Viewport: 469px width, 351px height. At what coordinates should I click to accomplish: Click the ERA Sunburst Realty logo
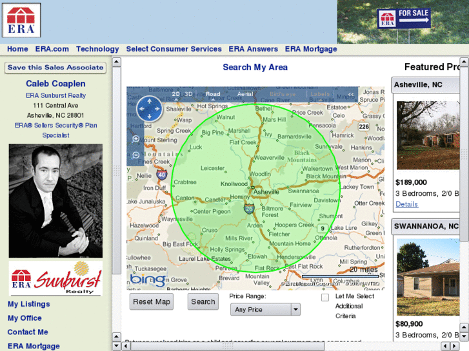tap(55, 279)
